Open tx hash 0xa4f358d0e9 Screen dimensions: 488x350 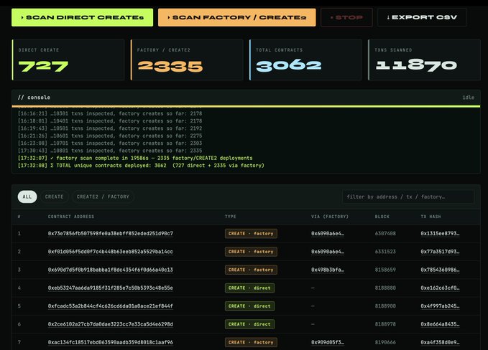tap(440, 342)
